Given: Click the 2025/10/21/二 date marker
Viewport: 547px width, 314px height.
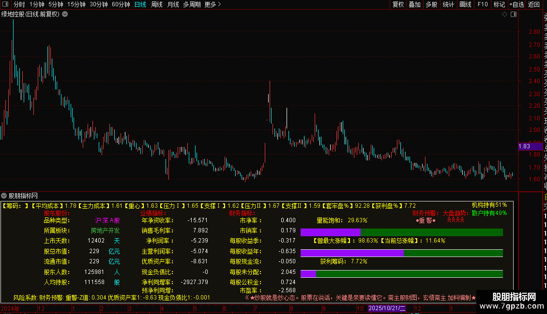Looking at the screenshot, I should (387, 308).
